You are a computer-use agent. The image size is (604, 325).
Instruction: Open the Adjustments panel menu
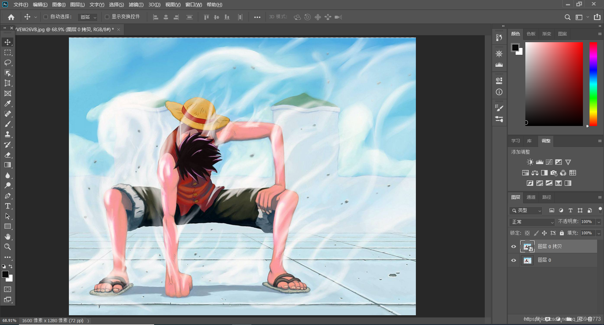[x=600, y=141]
